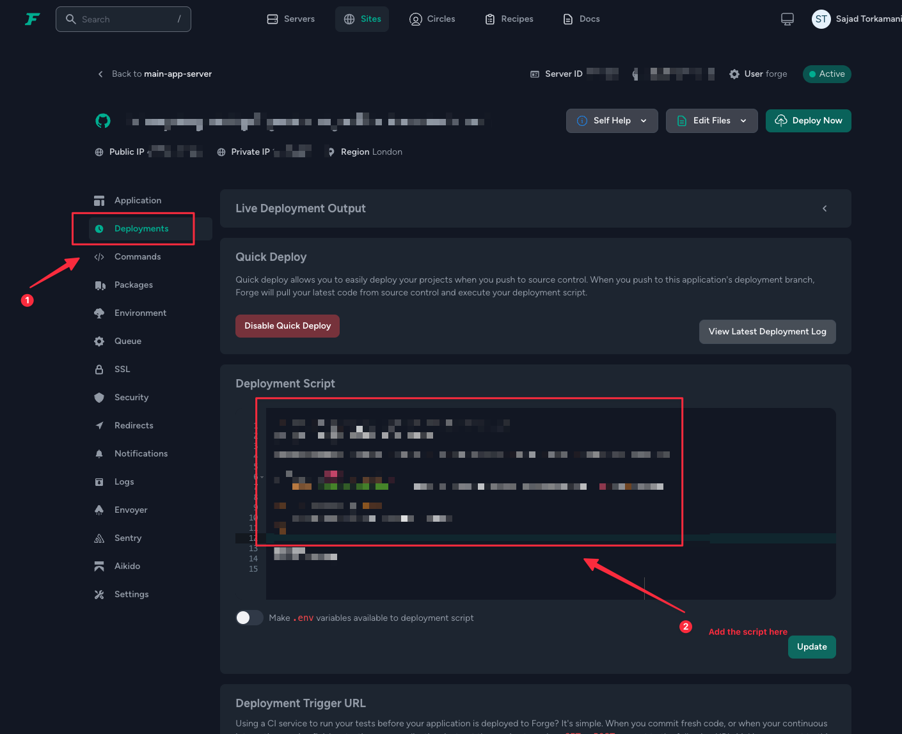Go to Security shield section
The image size is (902, 734).
pos(131,397)
